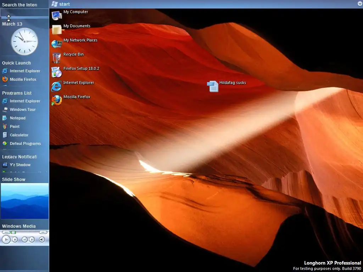The image size is (363, 272).
Task: Open Mozilla Firefox desktop shortcut
Action: tap(57, 100)
